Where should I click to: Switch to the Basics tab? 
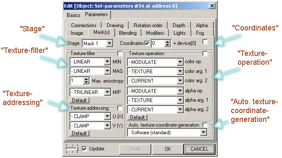click(73, 15)
